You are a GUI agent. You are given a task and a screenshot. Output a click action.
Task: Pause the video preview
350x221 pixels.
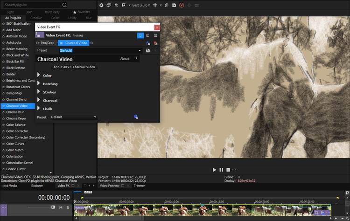coord(221,170)
